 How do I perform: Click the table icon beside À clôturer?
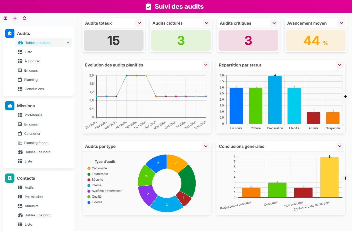click(x=20, y=61)
